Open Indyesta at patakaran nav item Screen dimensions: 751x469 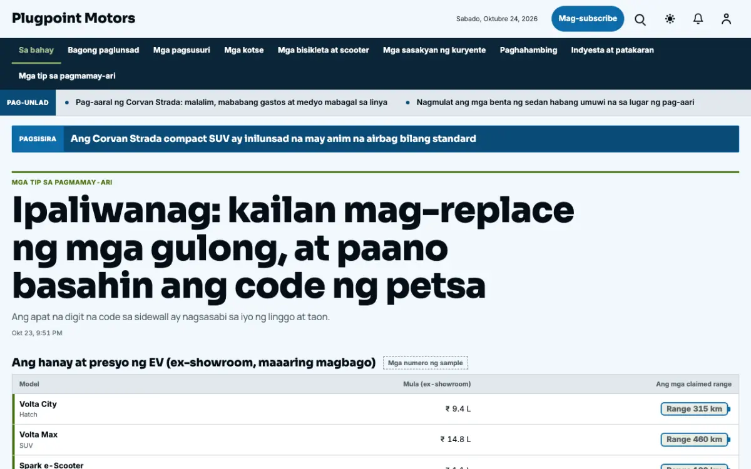pos(612,50)
